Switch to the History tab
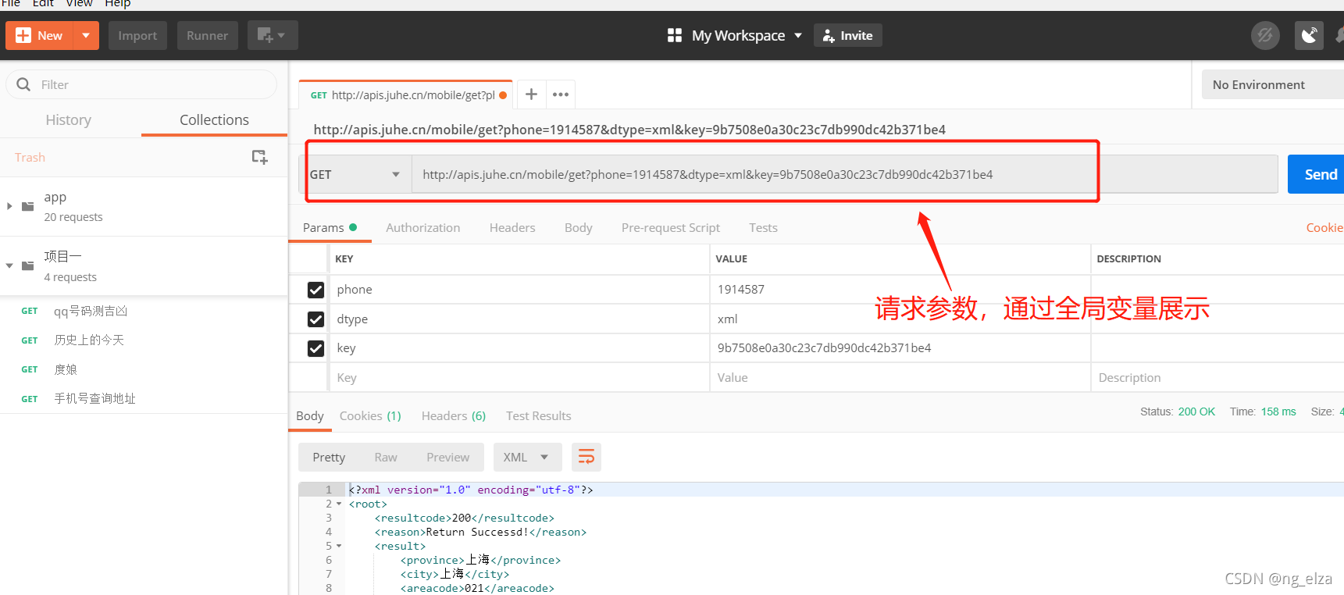Image resolution: width=1344 pixels, height=595 pixels. [69, 119]
